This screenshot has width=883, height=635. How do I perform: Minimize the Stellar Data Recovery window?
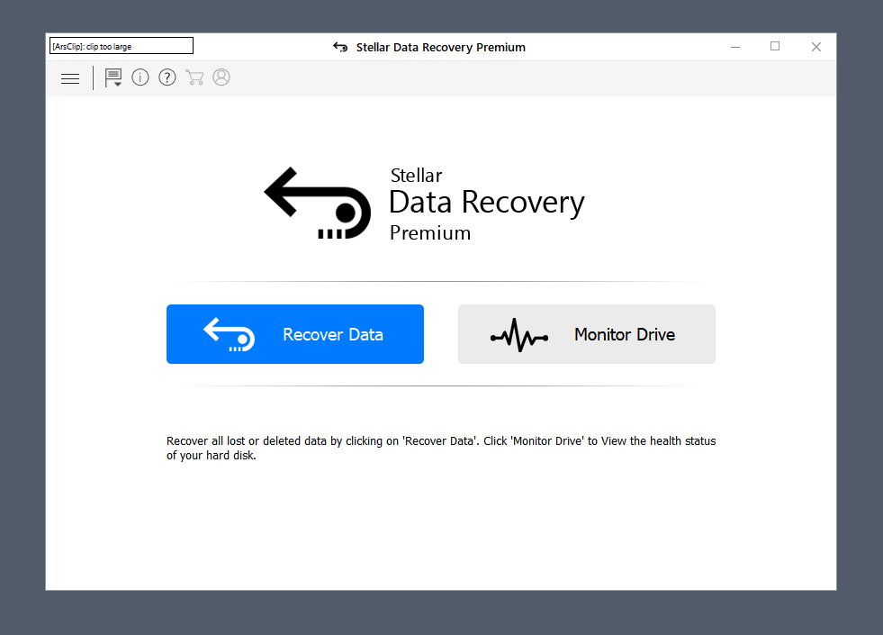click(x=735, y=47)
